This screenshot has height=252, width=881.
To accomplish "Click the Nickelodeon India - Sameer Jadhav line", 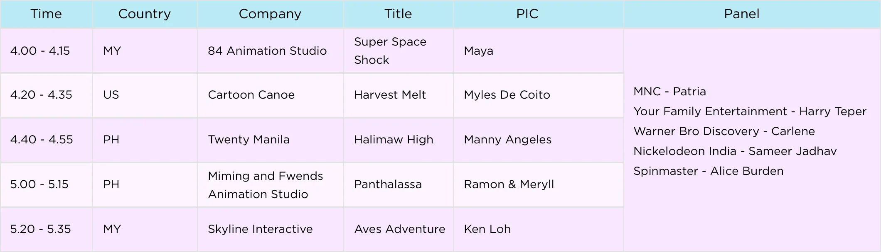I will pyautogui.click(x=735, y=151).
